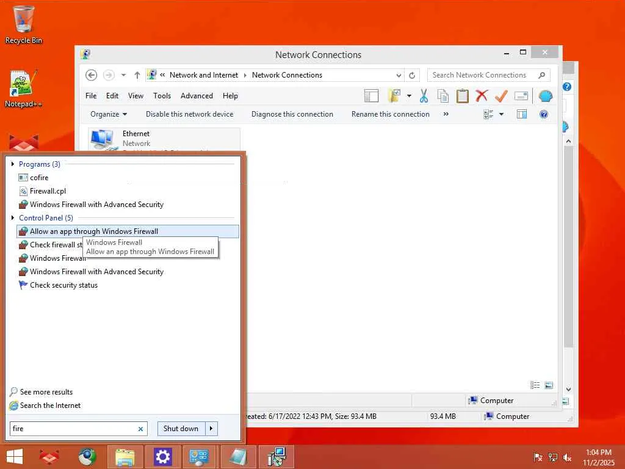Open Notepad++ desktop shortcut

pyautogui.click(x=24, y=89)
